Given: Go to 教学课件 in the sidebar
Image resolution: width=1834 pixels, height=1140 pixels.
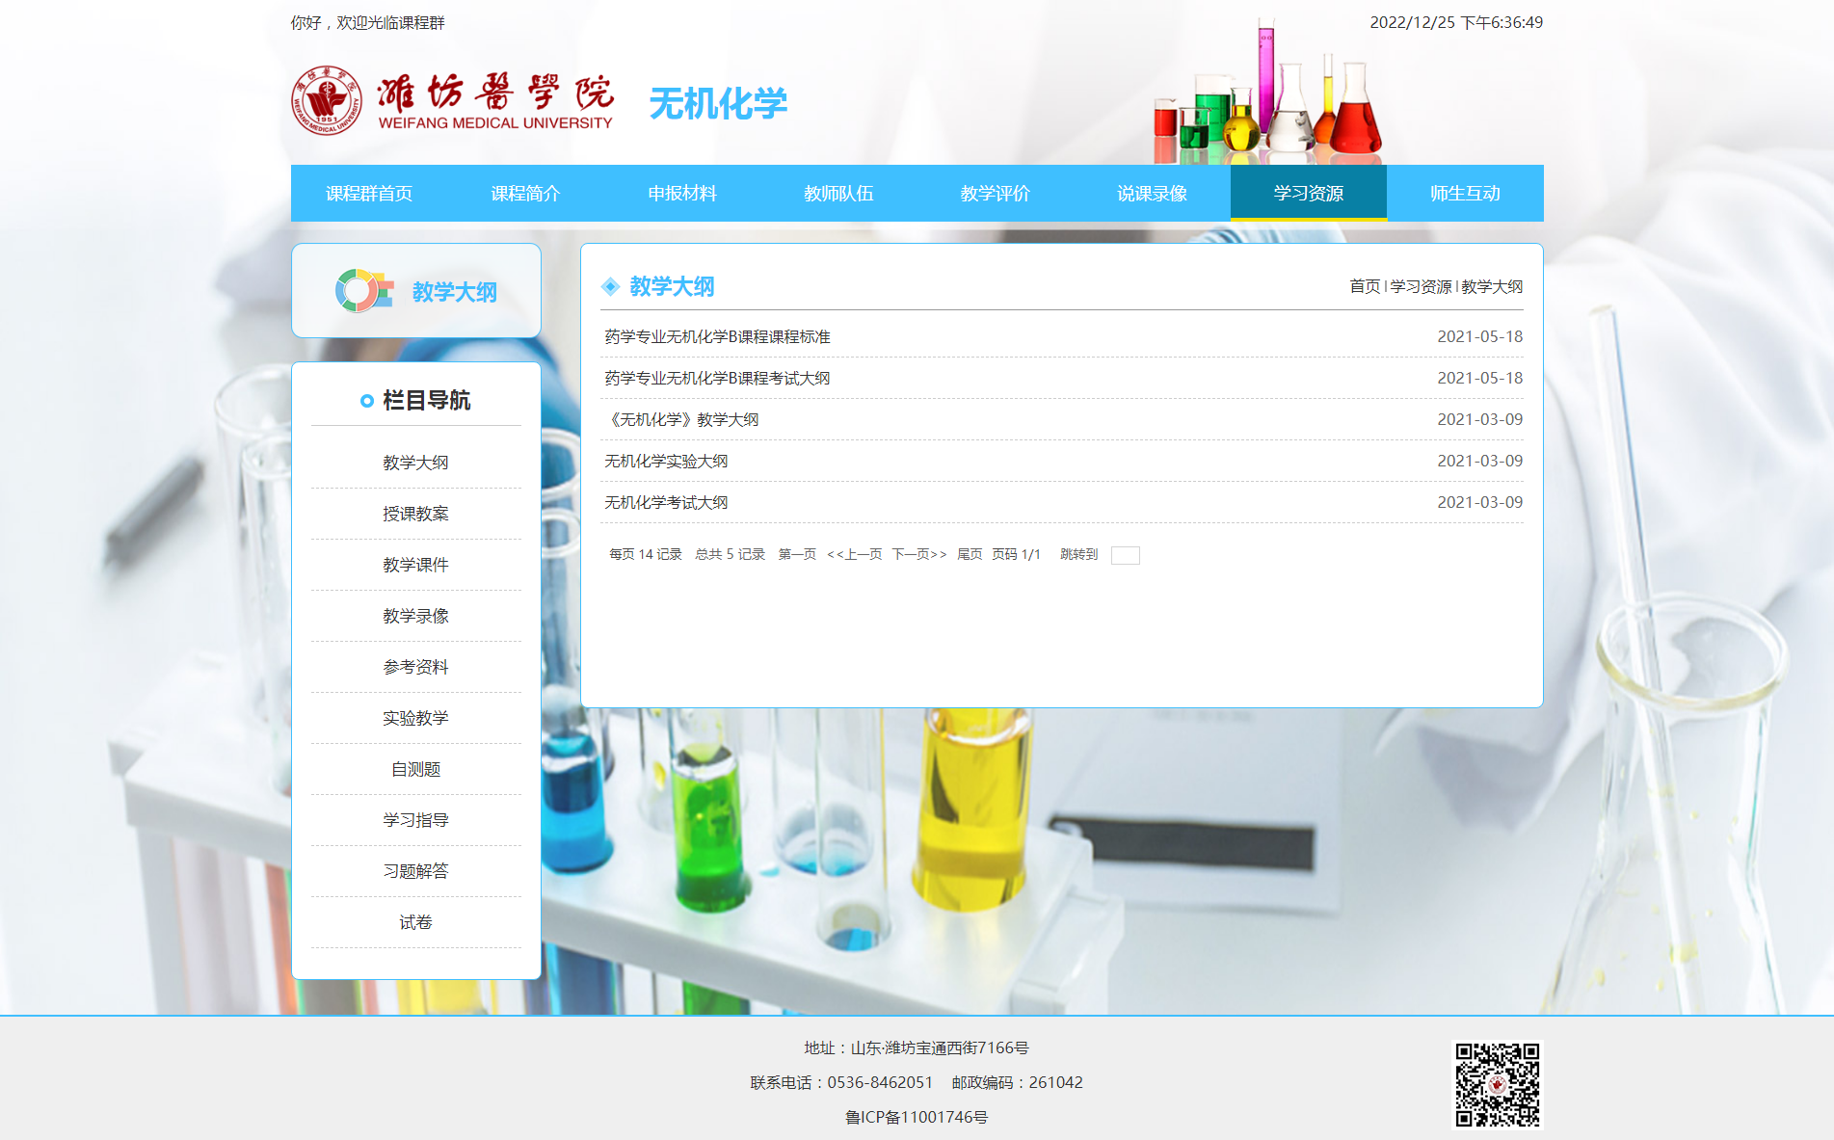Looking at the screenshot, I should 415,565.
